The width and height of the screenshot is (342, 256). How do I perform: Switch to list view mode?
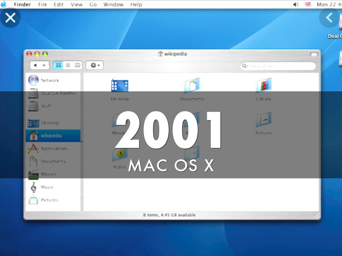point(68,65)
